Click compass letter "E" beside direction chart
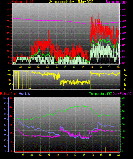The width and height of the screenshot is (133, 159). [x=125, y=84]
